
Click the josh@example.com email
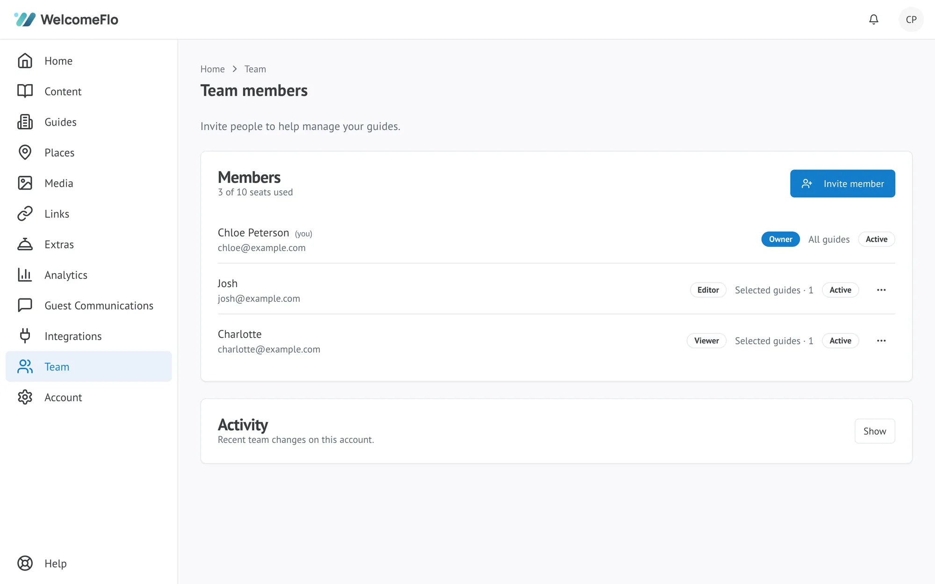(259, 299)
